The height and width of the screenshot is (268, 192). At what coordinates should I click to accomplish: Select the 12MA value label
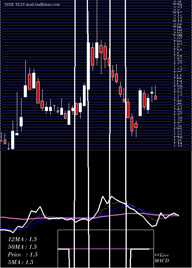tap(22, 239)
